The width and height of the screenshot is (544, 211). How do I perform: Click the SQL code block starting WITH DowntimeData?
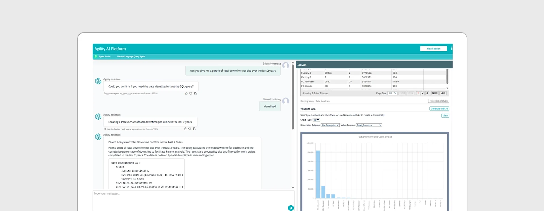[x=146, y=174]
